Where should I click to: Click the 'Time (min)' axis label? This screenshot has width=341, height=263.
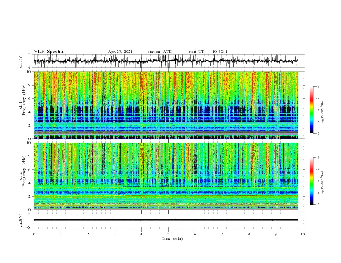(172, 239)
